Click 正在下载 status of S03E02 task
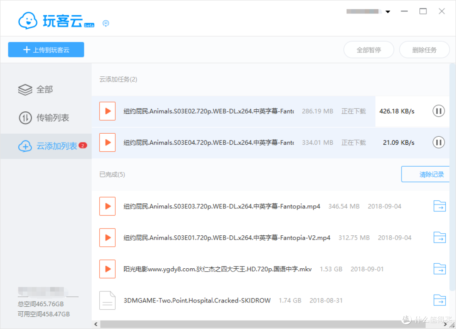 pos(354,111)
